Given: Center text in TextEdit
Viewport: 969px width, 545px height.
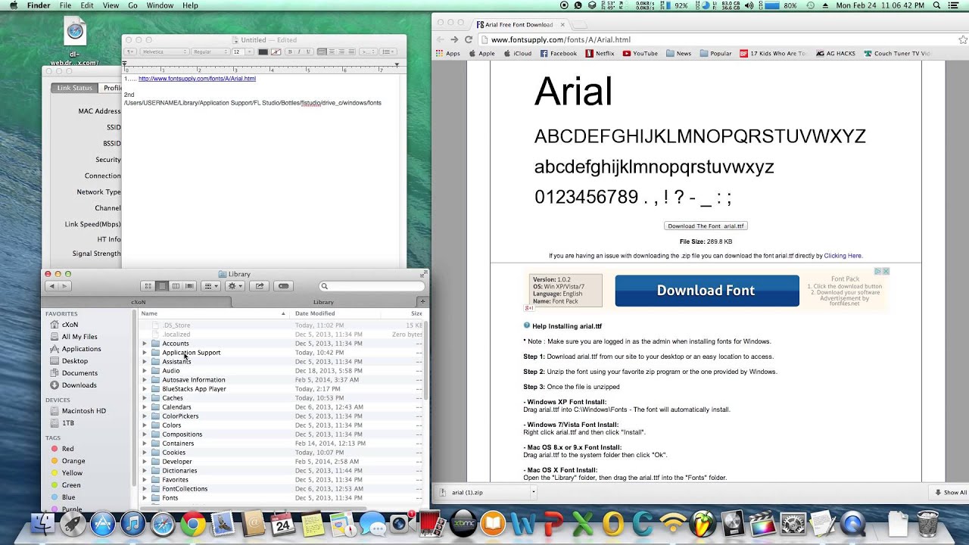Looking at the screenshot, I should tap(332, 51).
